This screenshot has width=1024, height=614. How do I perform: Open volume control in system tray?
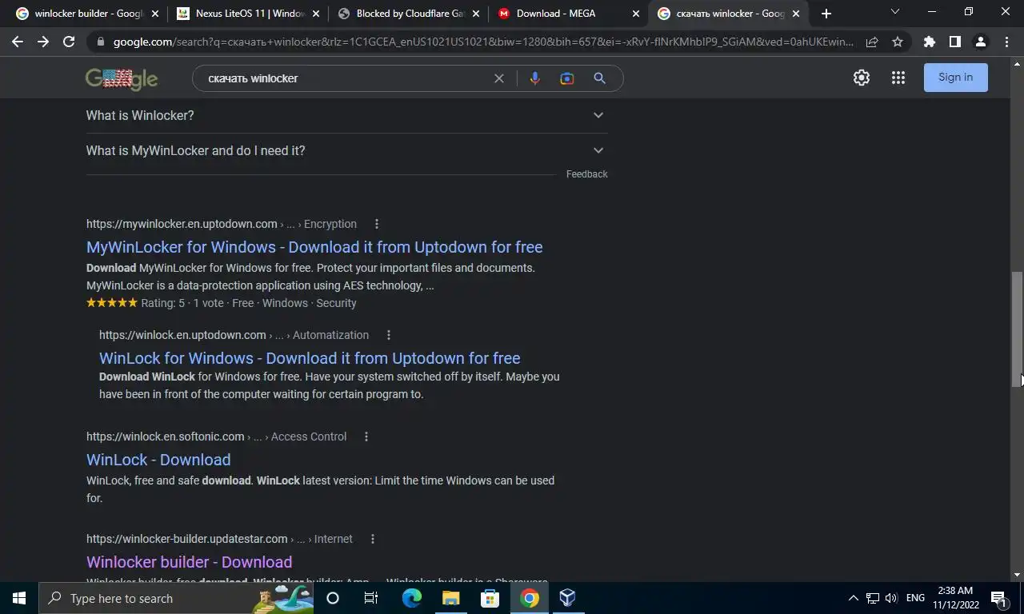pyautogui.click(x=891, y=598)
